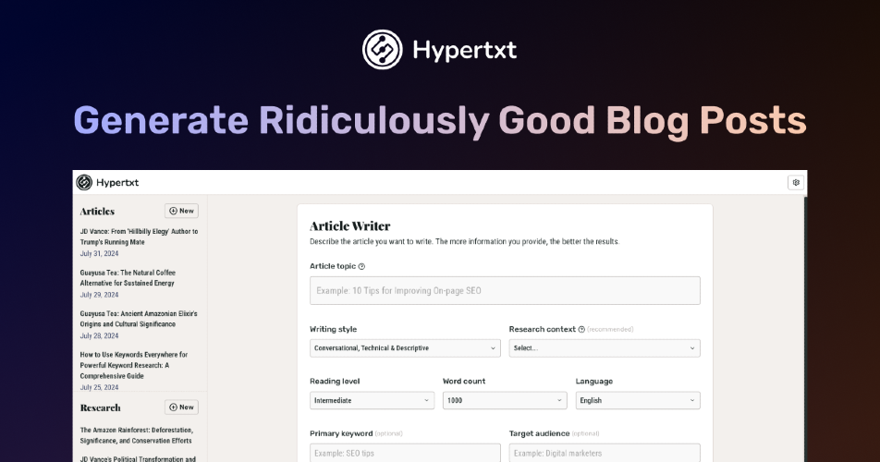Image resolution: width=880 pixels, height=462 pixels.
Task: Open the Language dropdown
Action: 638,400
